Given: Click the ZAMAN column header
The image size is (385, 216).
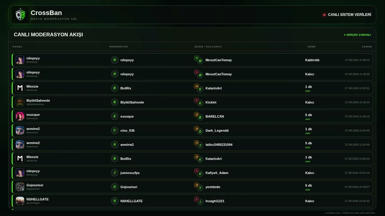Looking at the screenshot, I should (x=367, y=47).
